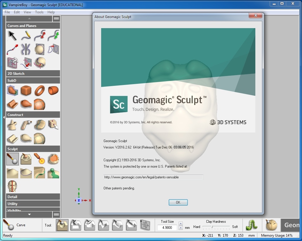Viewport: 302px width, 241px height.
Task: Select the curve with red arrow endpoint tool
Action: coord(12,49)
